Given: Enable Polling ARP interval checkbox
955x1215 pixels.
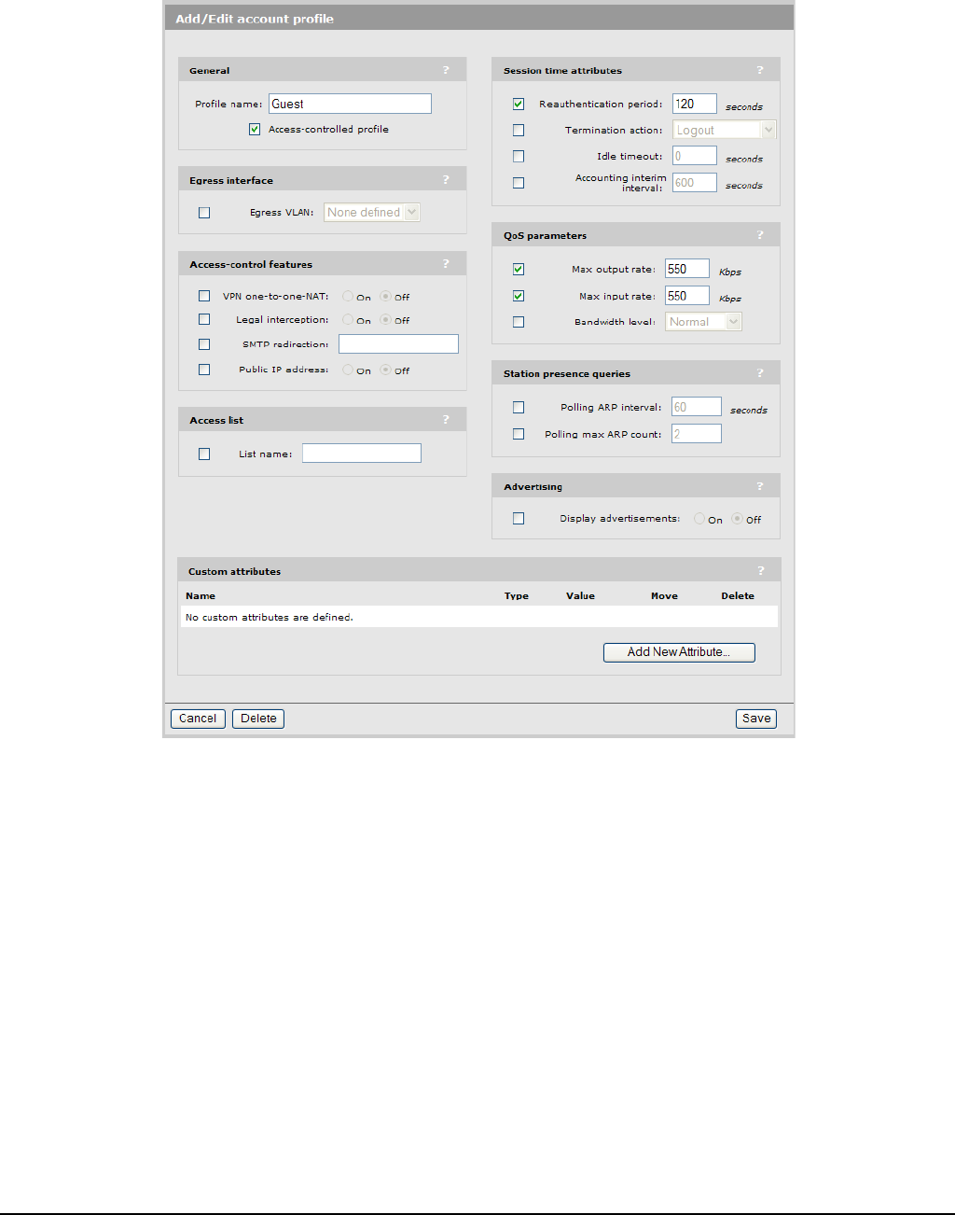Looking at the screenshot, I should [519, 408].
